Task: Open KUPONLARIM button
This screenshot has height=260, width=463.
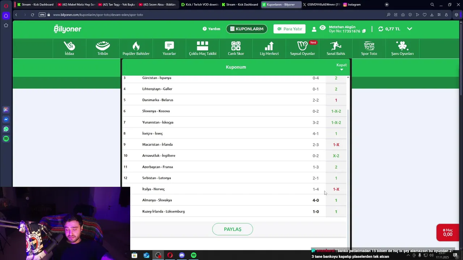Action: pos(247,29)
